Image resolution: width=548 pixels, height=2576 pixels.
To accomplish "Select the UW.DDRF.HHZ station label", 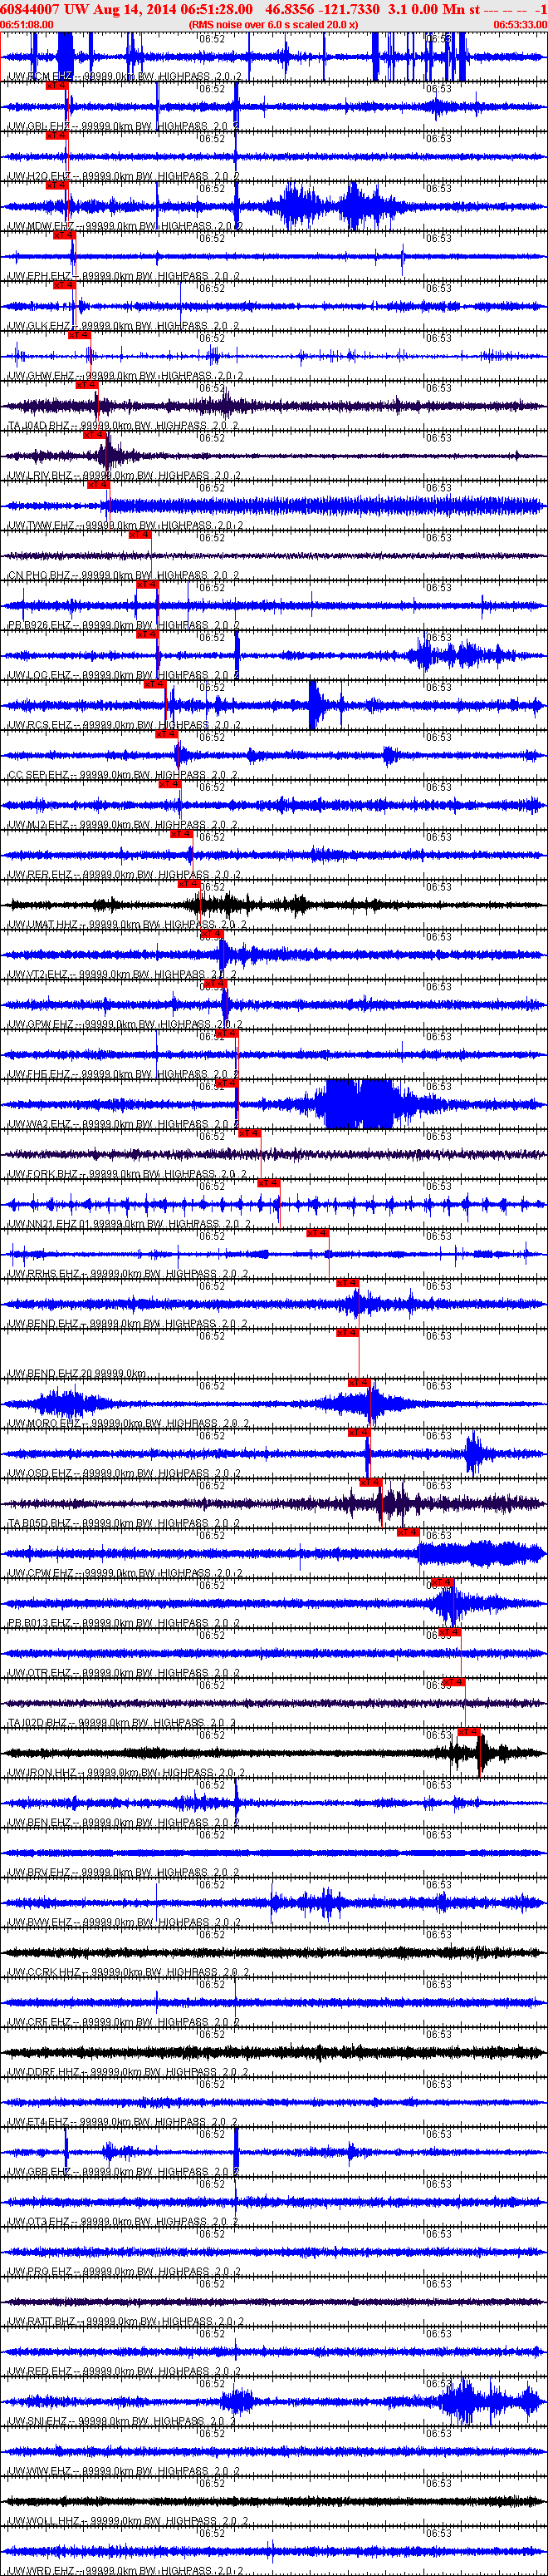I will coord(44,2073).
